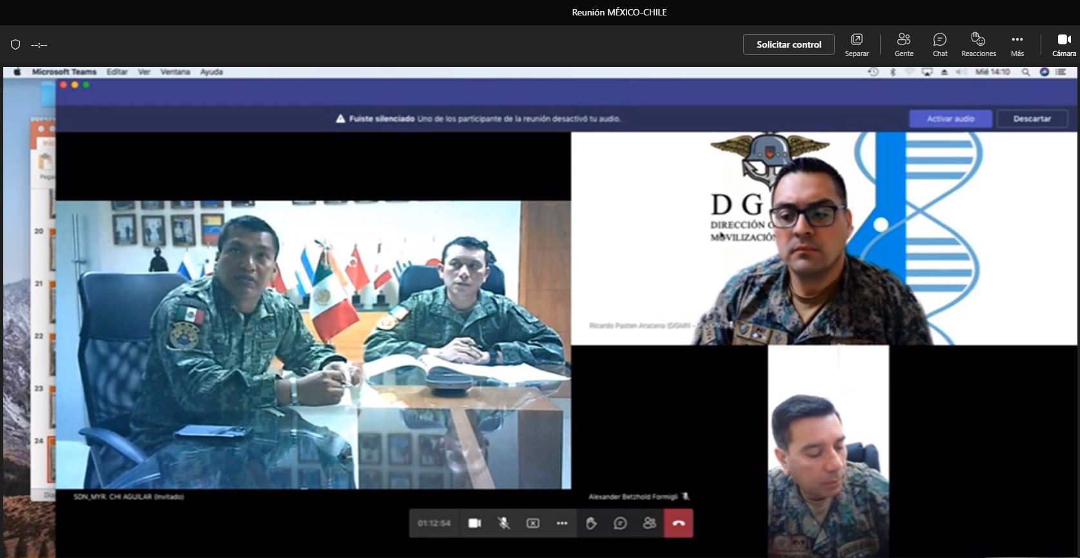Click the Solicitar control button
Viewport: 1080px width, 558px height.
[788, 44]
